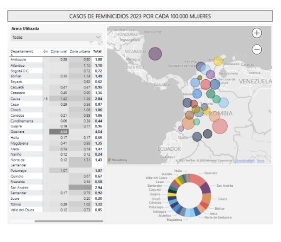The height and width of the screenshot is (242, 281).
Task: Select the Guaviare donut chart segment
Action: 197,179
